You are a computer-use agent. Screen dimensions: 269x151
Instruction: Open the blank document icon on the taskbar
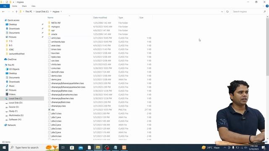[89, 147]
